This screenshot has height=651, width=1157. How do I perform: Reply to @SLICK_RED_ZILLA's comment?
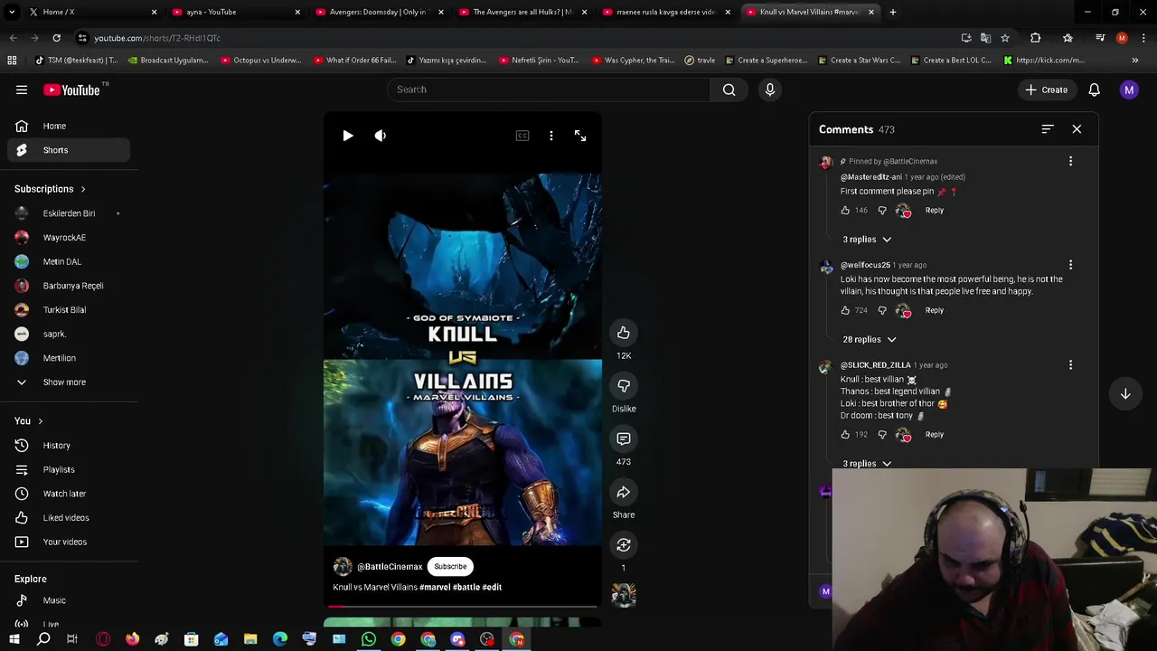935,435
